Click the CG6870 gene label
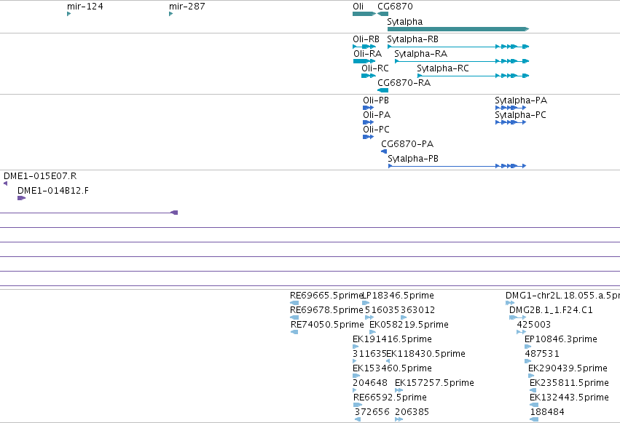The image size is (620, 423). point(395,7)
